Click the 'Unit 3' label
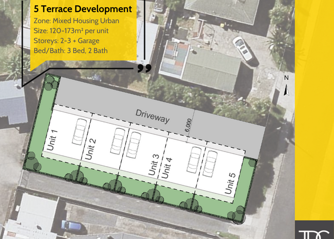Screen dimensions: 334x239 point(154,165)
